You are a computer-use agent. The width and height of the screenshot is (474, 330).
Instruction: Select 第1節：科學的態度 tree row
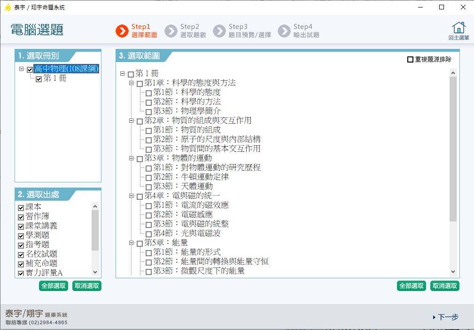(x=187, y=92)
